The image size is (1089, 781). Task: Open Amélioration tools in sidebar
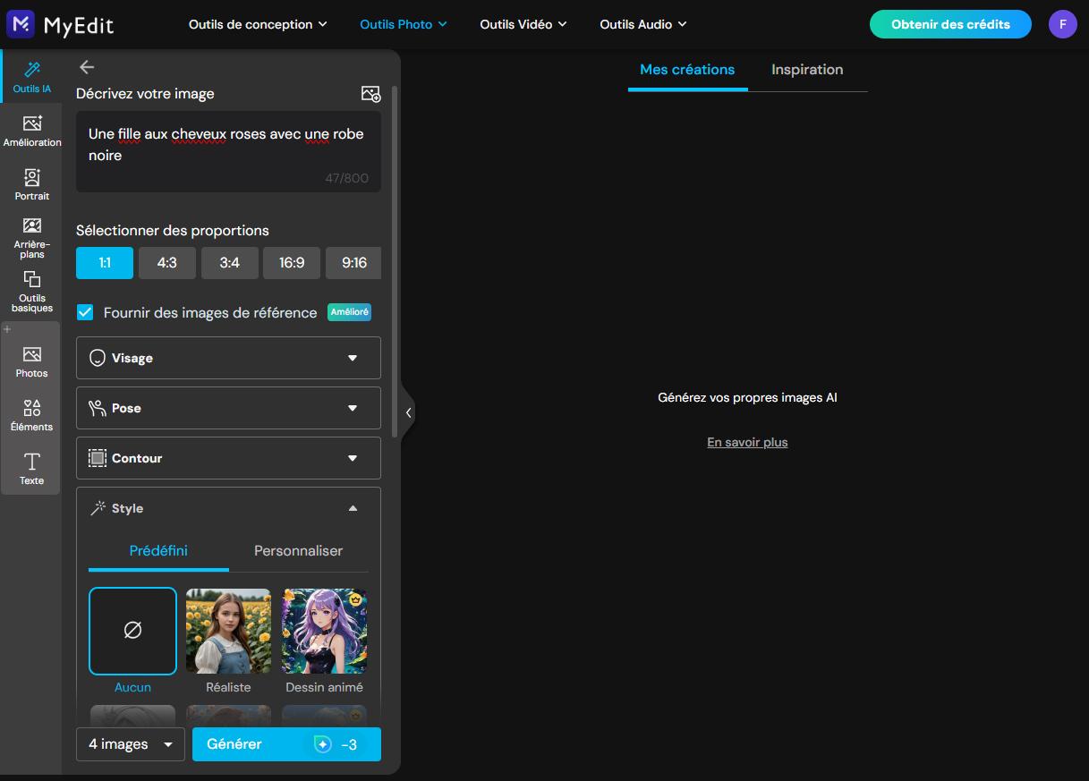click(x=32, y=131)
